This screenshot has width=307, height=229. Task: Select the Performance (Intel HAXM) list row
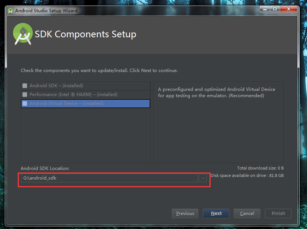[x=86, y=95]
